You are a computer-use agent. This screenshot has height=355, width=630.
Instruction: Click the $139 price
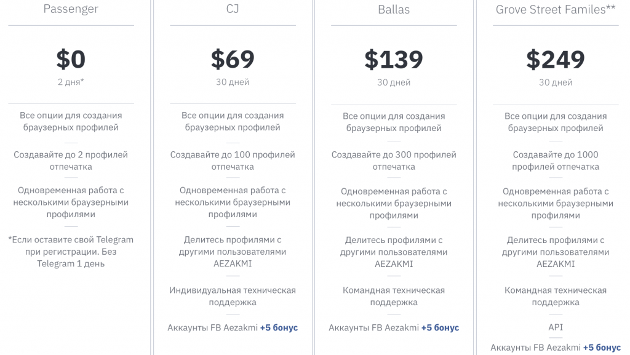[x=394, y=60]
